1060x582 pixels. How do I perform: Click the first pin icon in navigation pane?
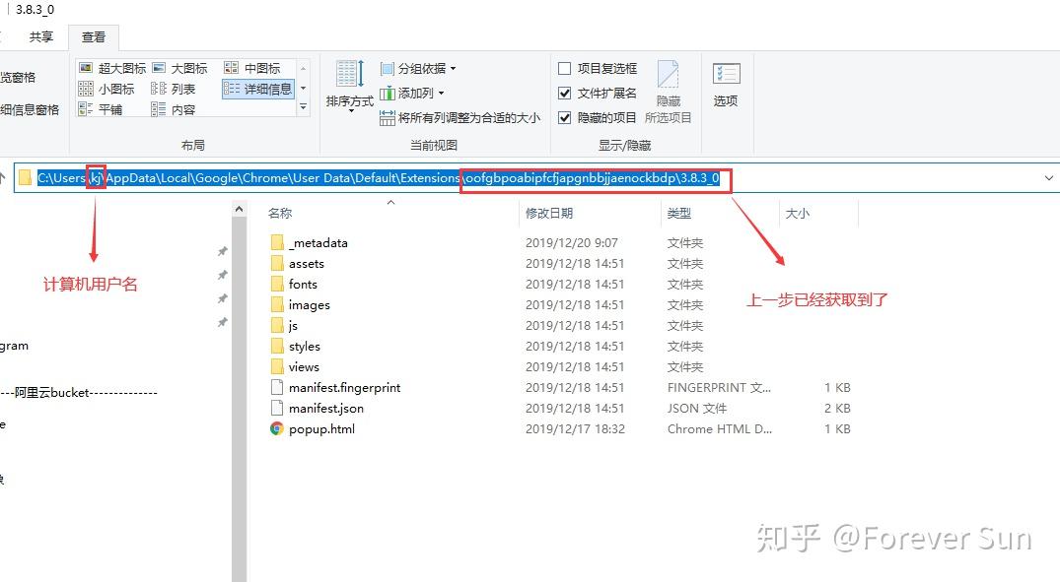[x=223, y=251]
